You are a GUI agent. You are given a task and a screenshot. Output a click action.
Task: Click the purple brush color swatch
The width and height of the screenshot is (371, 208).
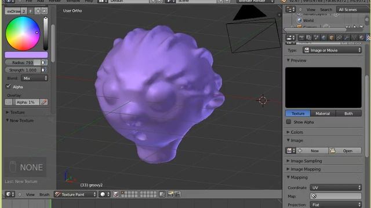(26, 55)
